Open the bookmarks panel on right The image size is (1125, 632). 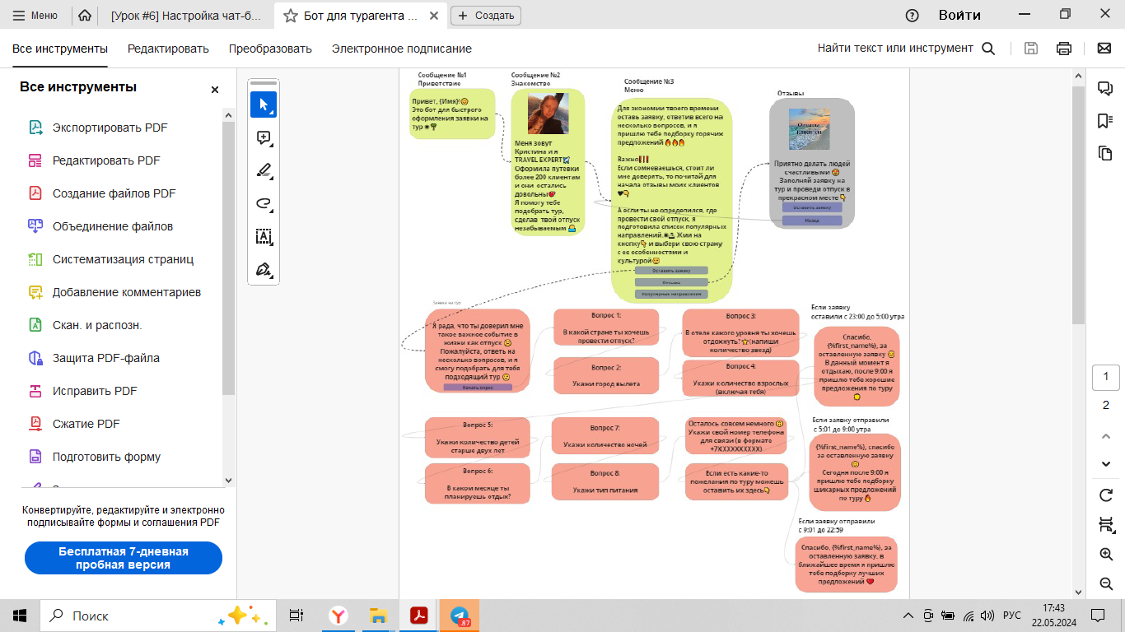point(1105,121)
